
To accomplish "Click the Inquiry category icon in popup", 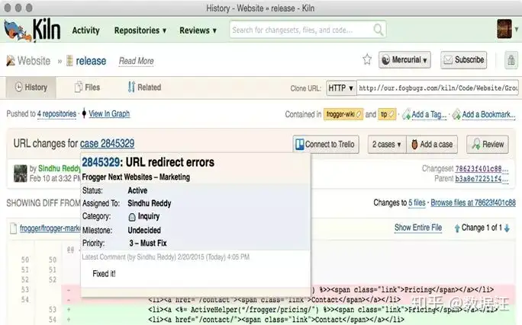I will coord(132,217).
